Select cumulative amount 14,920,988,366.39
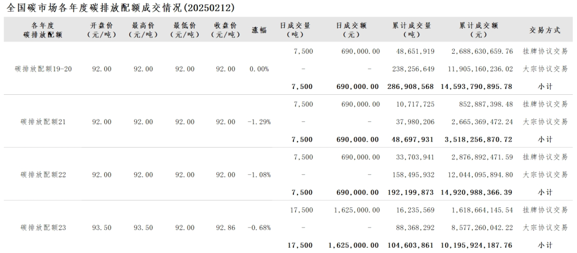 pyautogui.click(x=477, y=192)
